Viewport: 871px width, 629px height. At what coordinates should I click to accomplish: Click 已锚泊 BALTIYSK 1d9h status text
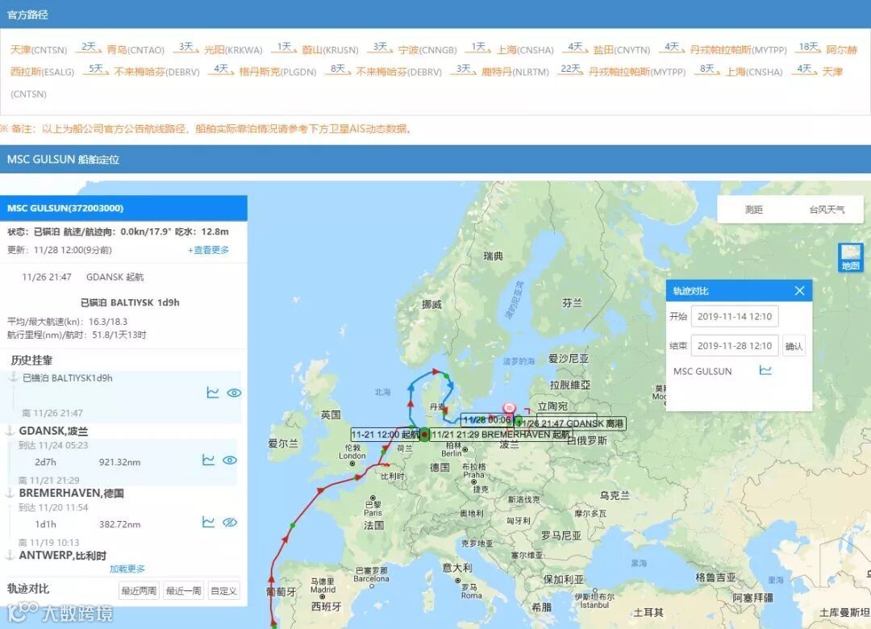tap(130, 303)
